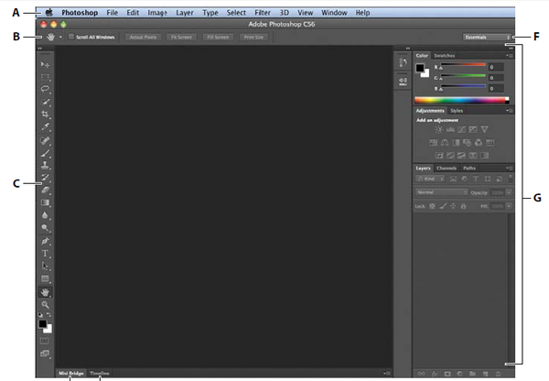
Task: Toggle the smart objects filter in Layers
Action: 499,179
